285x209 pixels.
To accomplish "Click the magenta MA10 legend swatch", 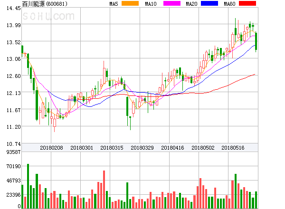I will pos(172,3).
